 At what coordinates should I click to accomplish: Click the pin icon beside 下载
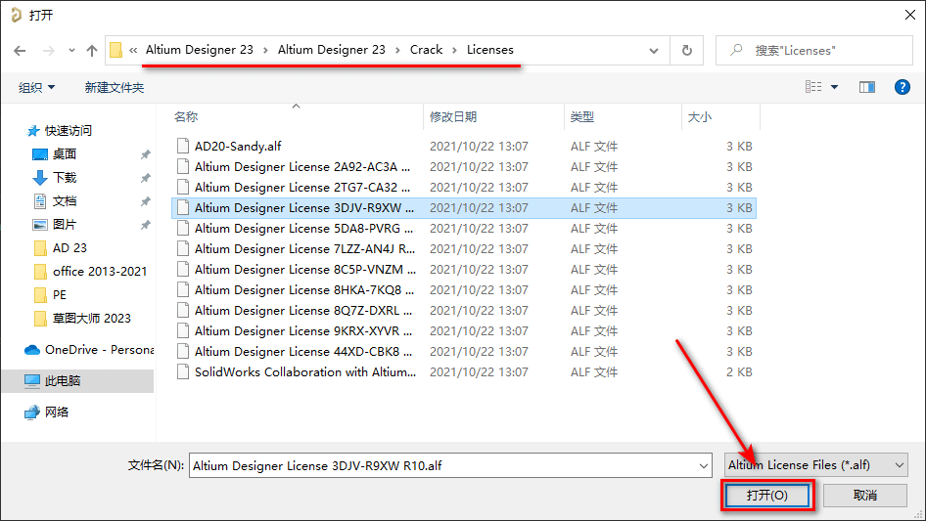click(x=145, y=178)
